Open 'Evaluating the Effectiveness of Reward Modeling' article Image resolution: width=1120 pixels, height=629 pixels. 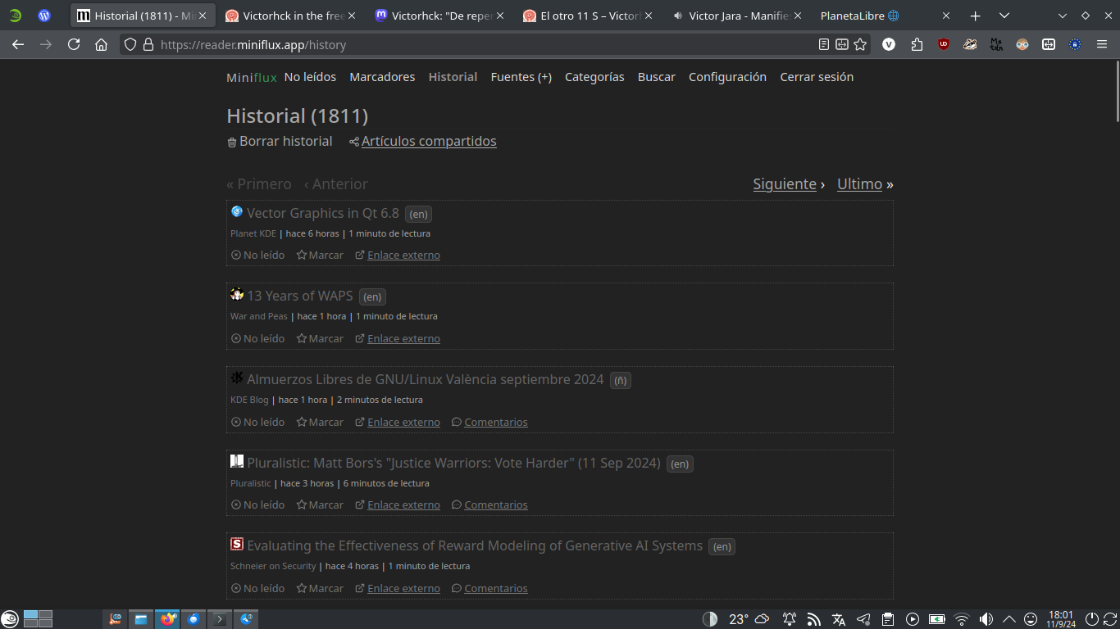(x=475, y=545)
